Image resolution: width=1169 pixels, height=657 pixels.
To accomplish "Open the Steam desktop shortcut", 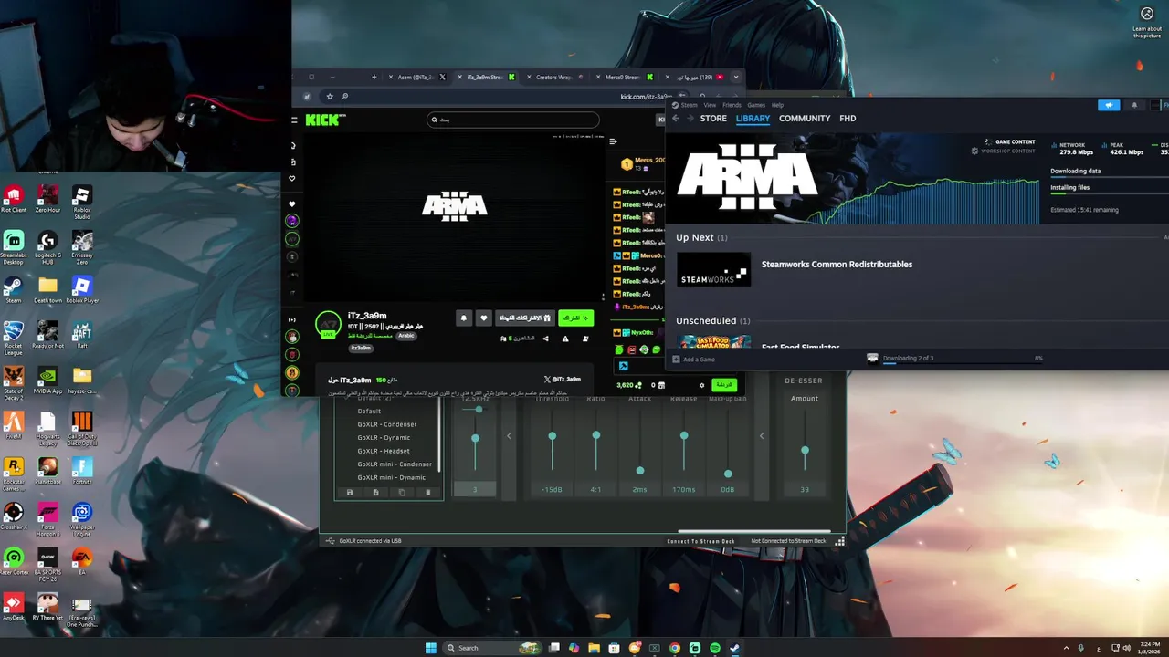I will pos(13,290).
